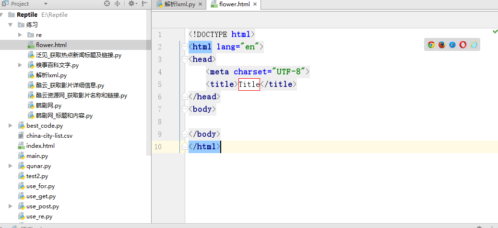Preview the file in Opera

coord(463,45)
